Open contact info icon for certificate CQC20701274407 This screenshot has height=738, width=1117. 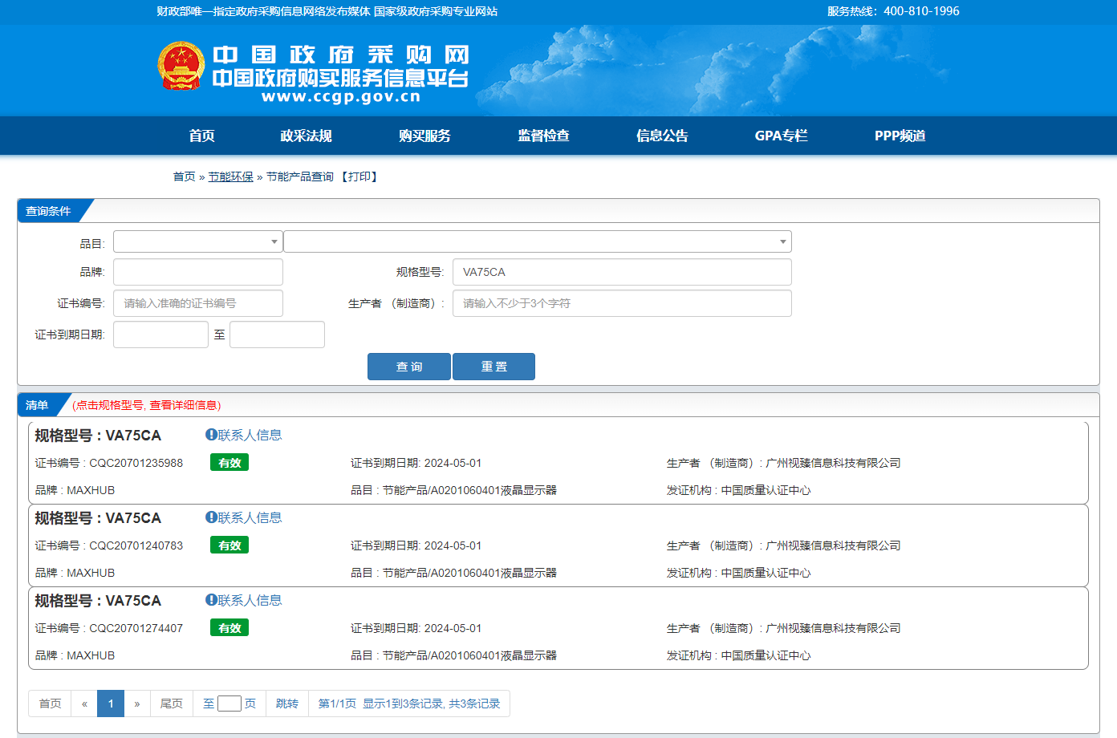click(x=211, y=600)
